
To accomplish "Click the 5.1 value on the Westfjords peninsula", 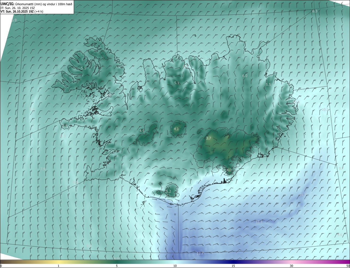I will pos(83,68).
